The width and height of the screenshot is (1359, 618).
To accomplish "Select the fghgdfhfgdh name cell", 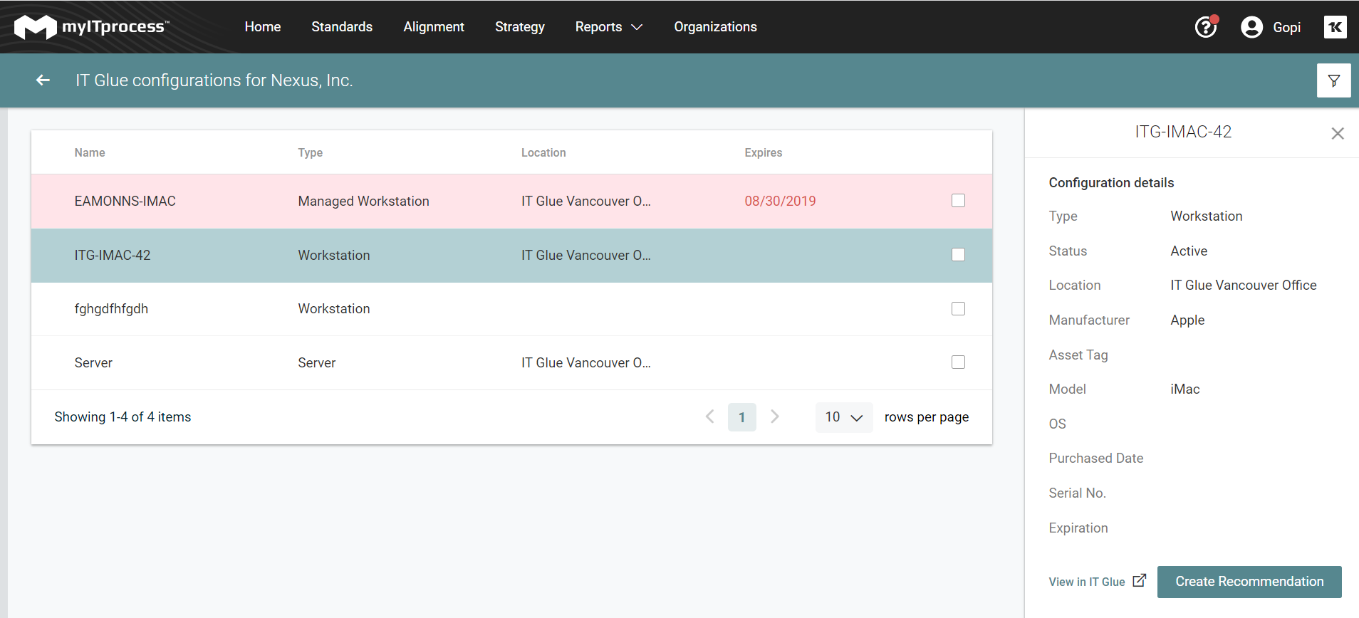I will pos(111,308).
